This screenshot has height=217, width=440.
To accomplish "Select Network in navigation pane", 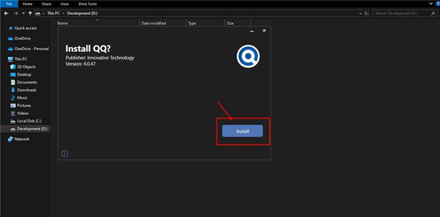I will coord(22,139).
